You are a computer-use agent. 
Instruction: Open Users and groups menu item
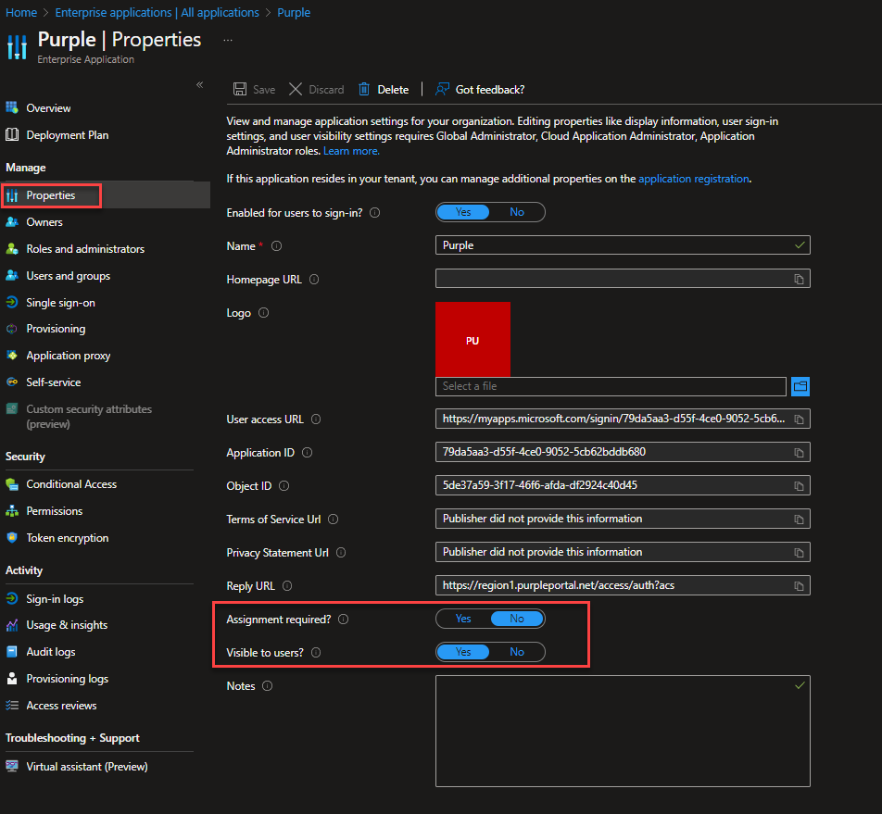(68, 276)
